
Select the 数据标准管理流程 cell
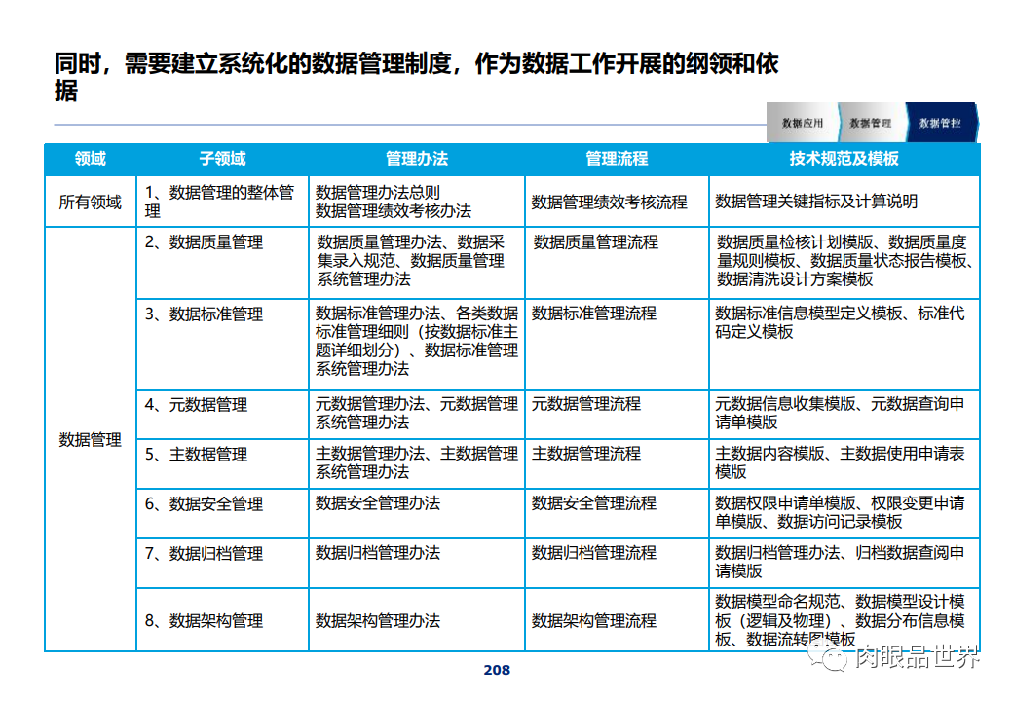pyautogui.click(x=617, y=344)
